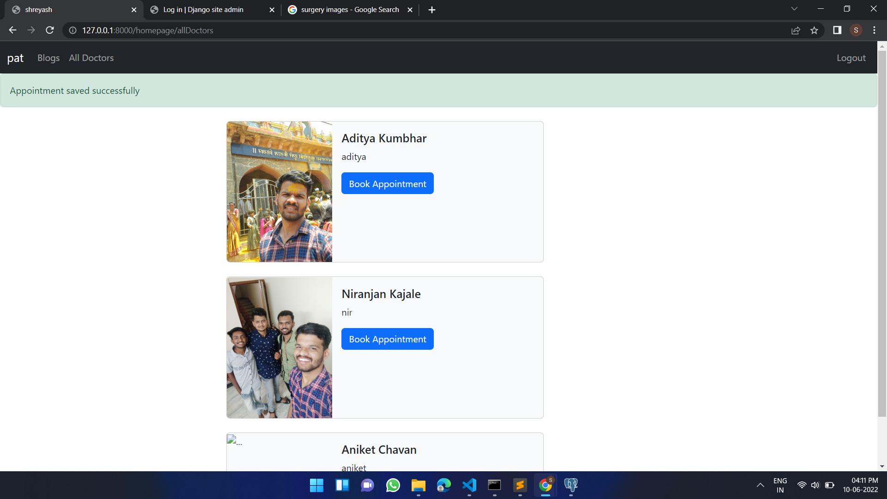Click Logout in the navbar
This screenshot has width=887, height=499.
click(851, 58)
